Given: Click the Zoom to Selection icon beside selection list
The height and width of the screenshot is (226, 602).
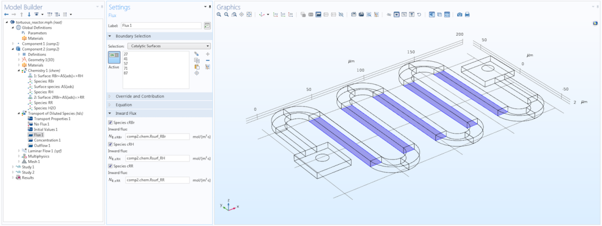Looking at the screenshot, I should [197, 73].
